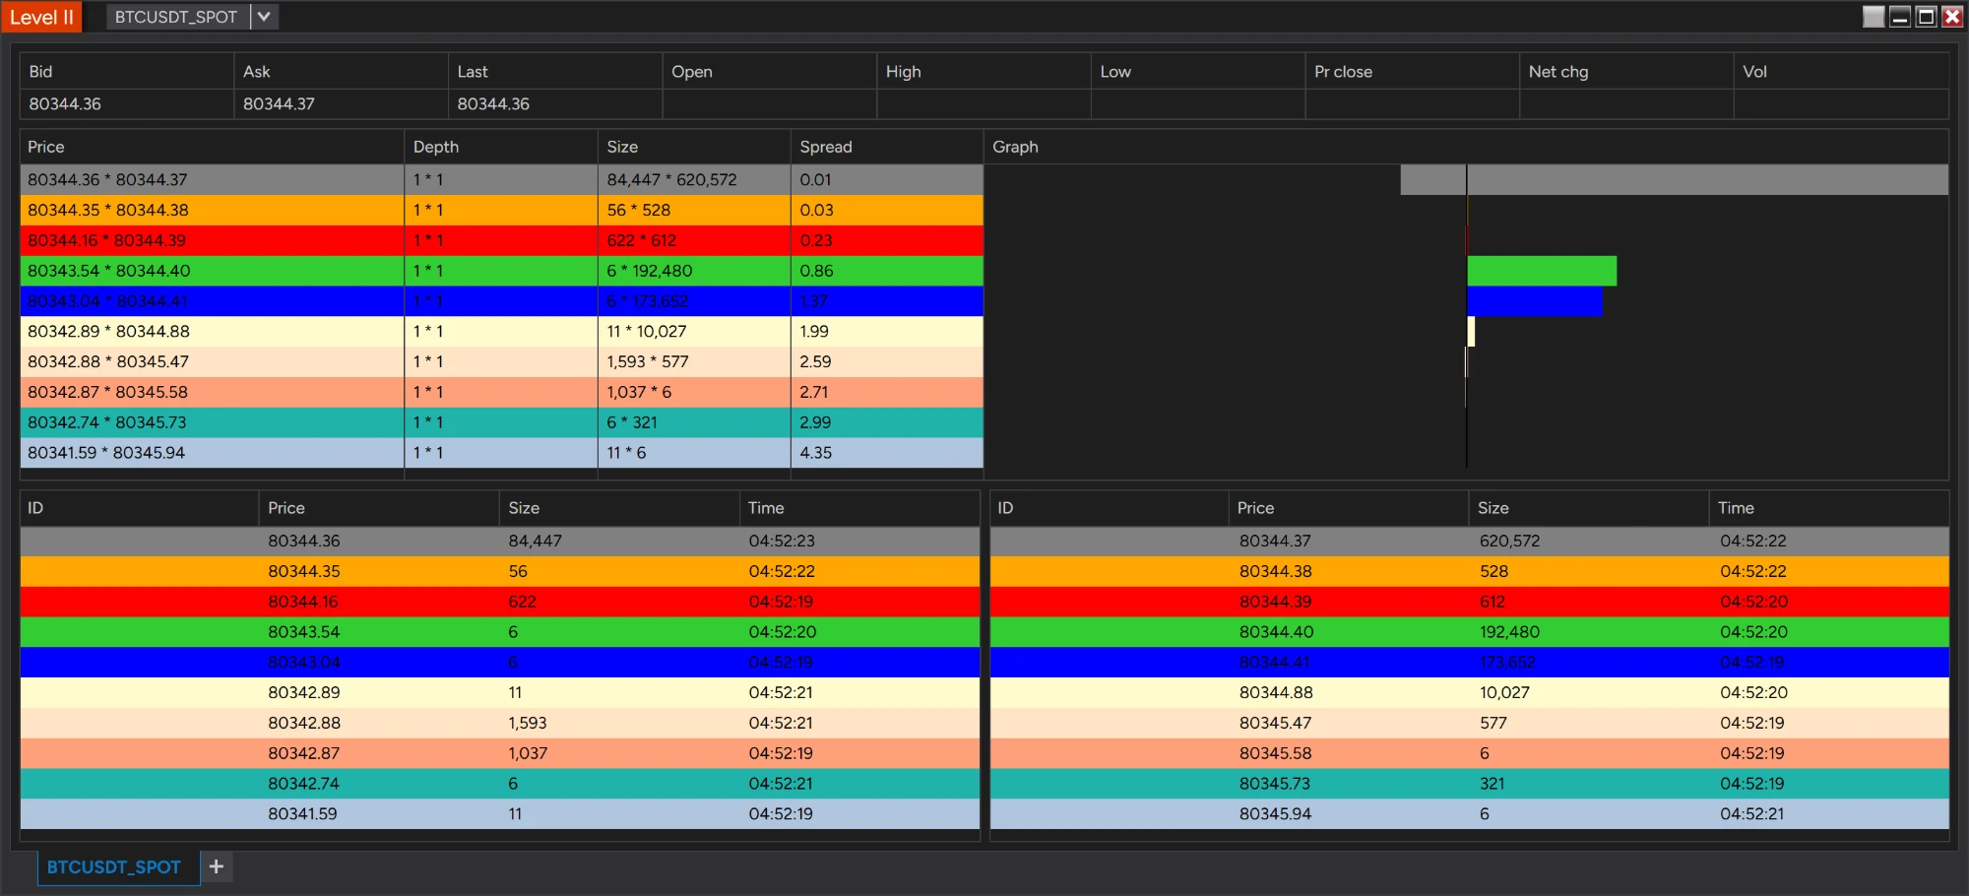Click the Graph column header
The image size is (1969, 896).
point(1466,147)
